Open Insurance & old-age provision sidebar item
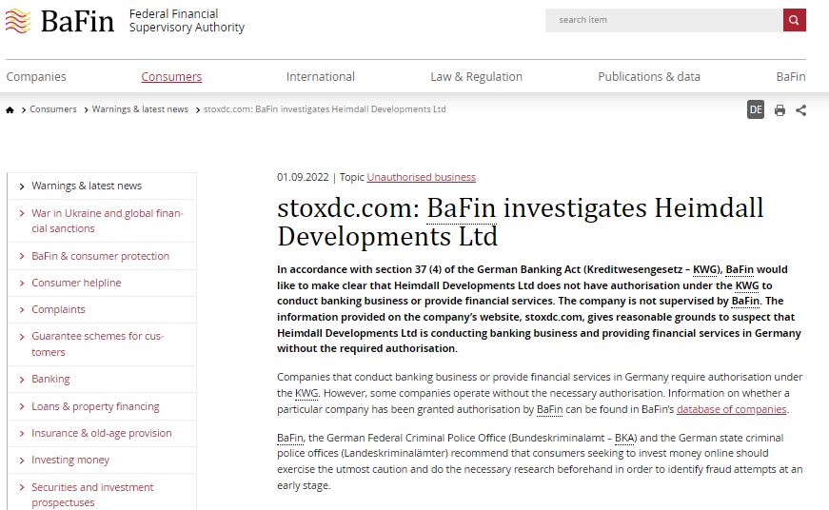 click(102, 433)
